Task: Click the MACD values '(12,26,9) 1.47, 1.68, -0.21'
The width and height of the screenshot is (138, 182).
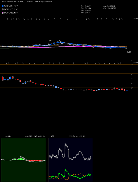Action: pyautogui.click(x=36, y=136)
